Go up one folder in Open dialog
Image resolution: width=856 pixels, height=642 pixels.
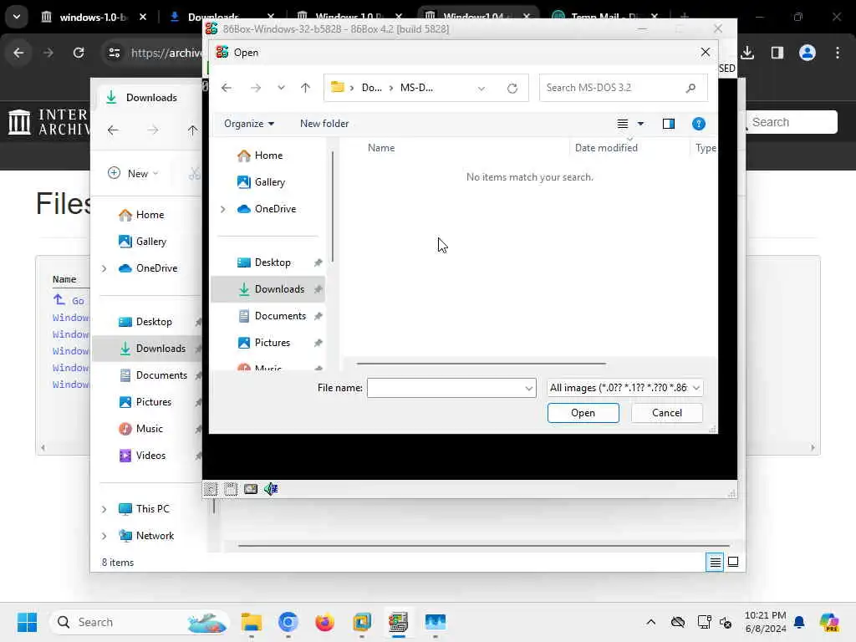coord(305,88)
